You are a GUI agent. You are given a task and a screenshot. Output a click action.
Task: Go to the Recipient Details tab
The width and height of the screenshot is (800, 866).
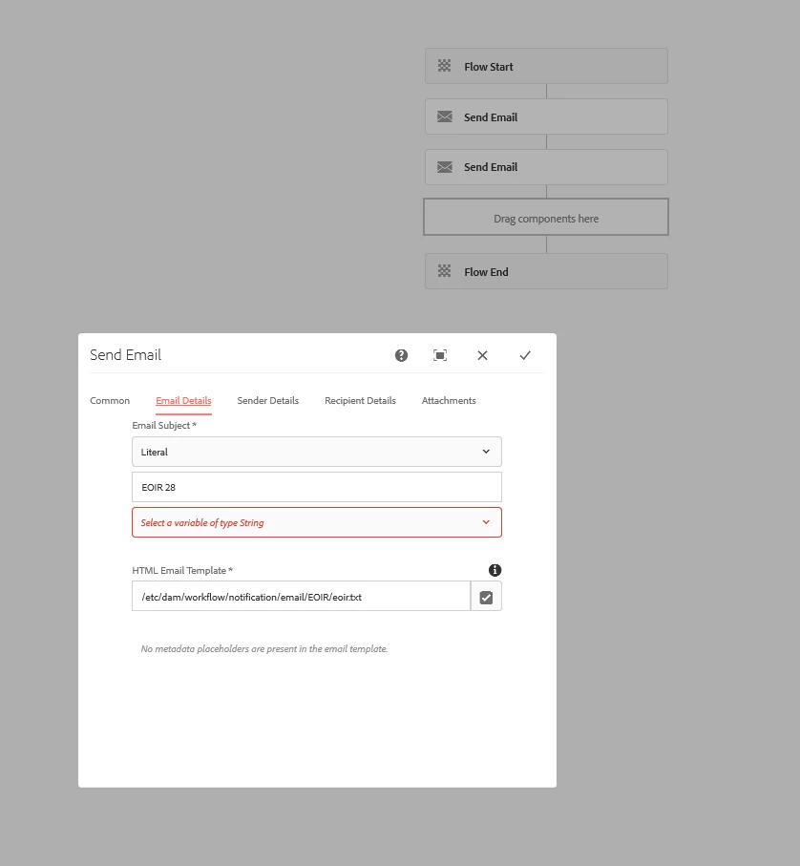pyautogui.click(x=360, y=400)
